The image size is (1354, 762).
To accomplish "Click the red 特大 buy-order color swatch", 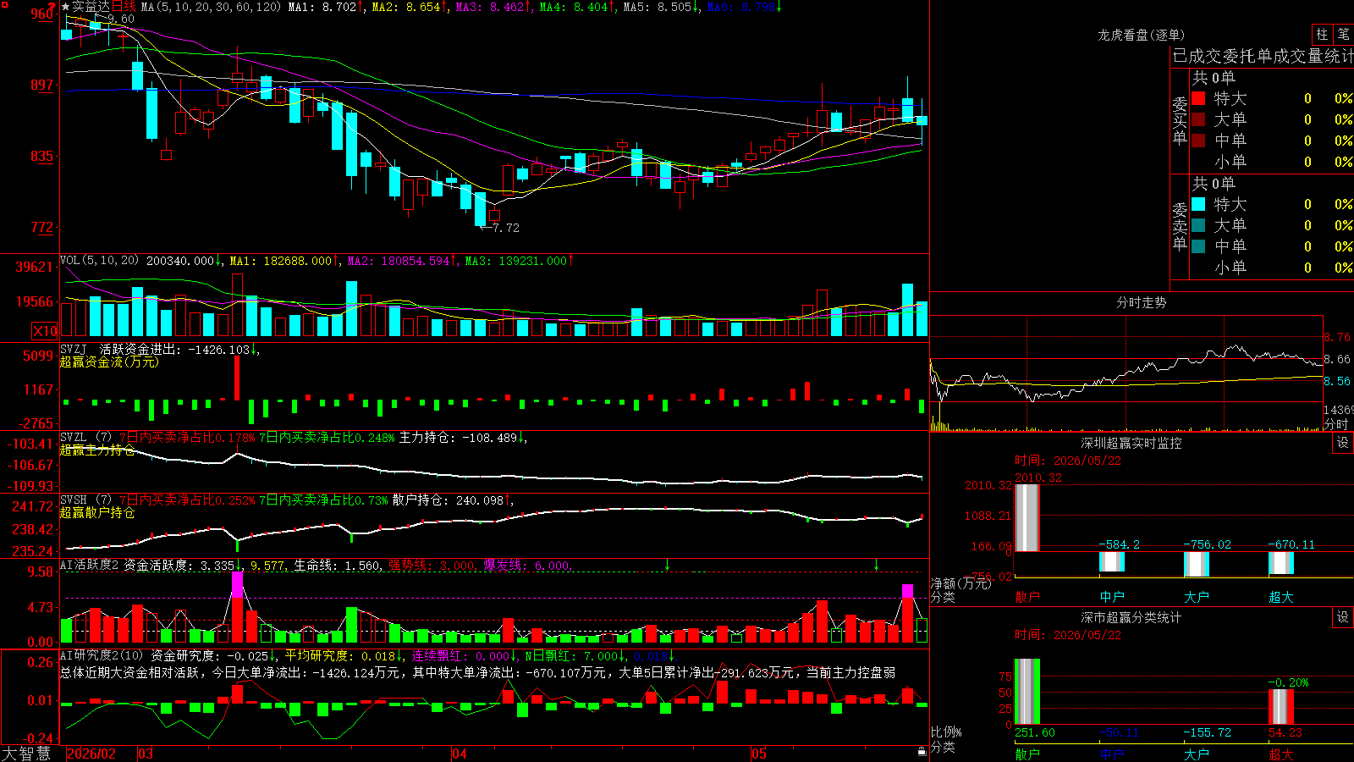I will coord(1198,98).
